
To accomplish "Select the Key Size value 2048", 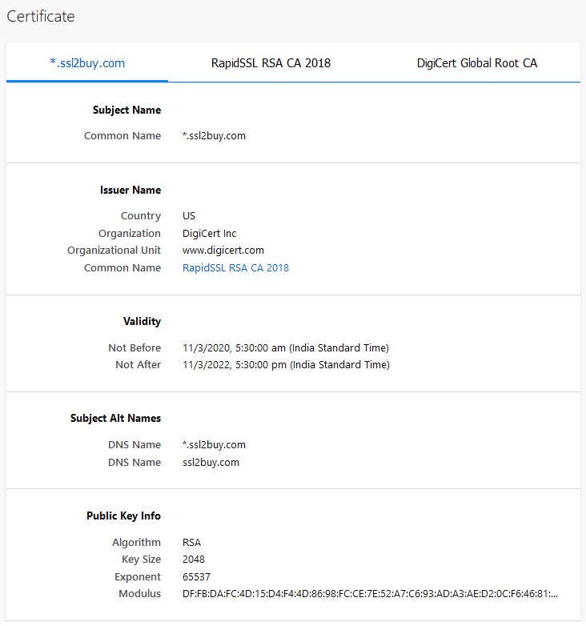I will coord(194,560).
